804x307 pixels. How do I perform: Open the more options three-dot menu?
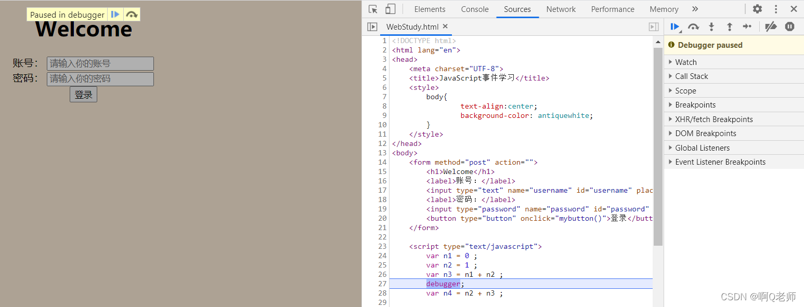(x=775, y=9)
